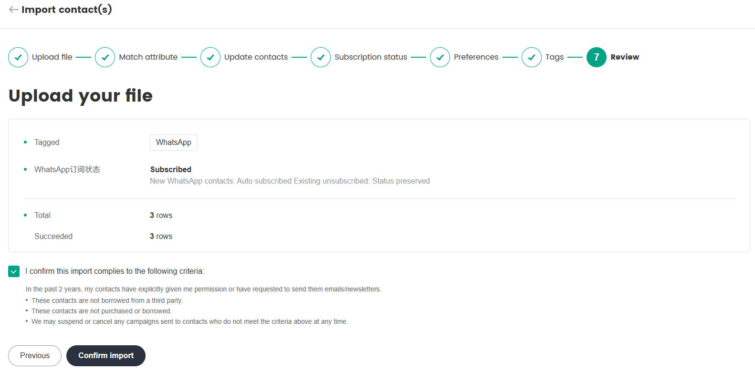The image size is (755, 382).
Task: Go to the Match attribute step label
Action: [148, 57]
